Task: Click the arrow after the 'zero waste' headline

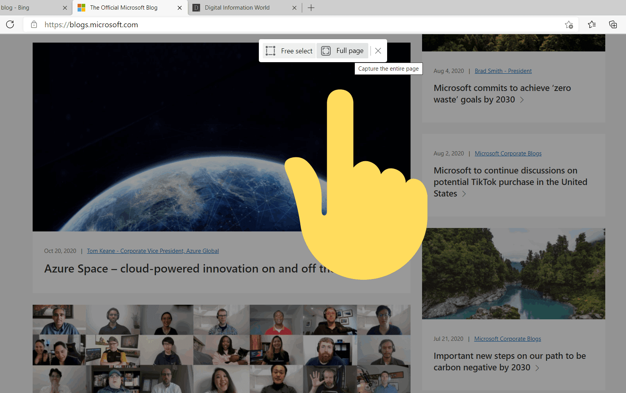Action: 522,100
